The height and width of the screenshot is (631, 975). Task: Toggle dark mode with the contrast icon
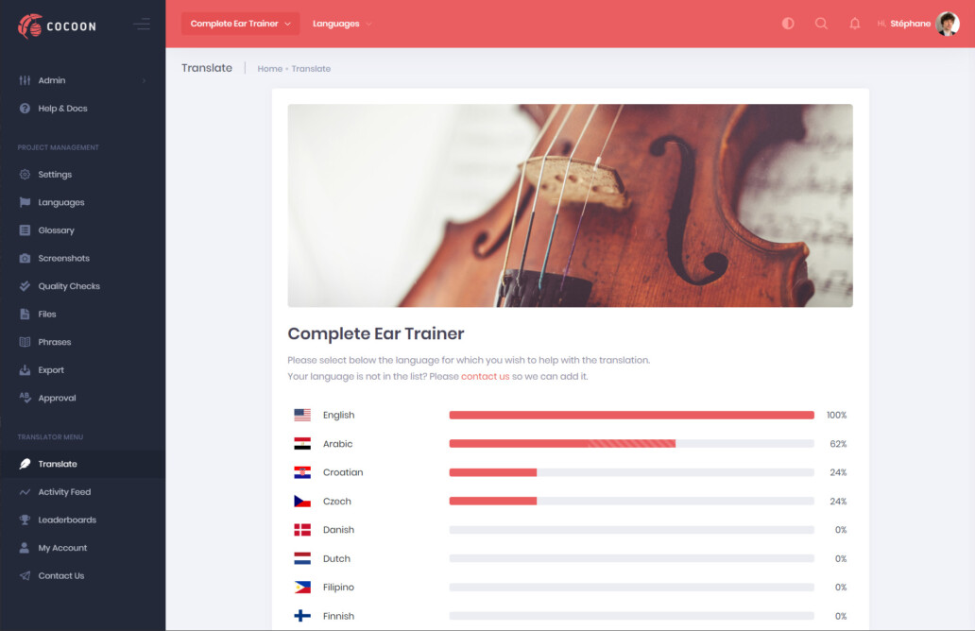(x=787, y=23)
